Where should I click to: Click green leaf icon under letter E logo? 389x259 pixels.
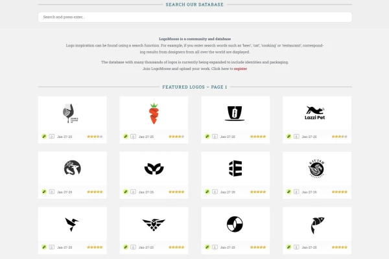pyautogui.click(x=207, y=192)
